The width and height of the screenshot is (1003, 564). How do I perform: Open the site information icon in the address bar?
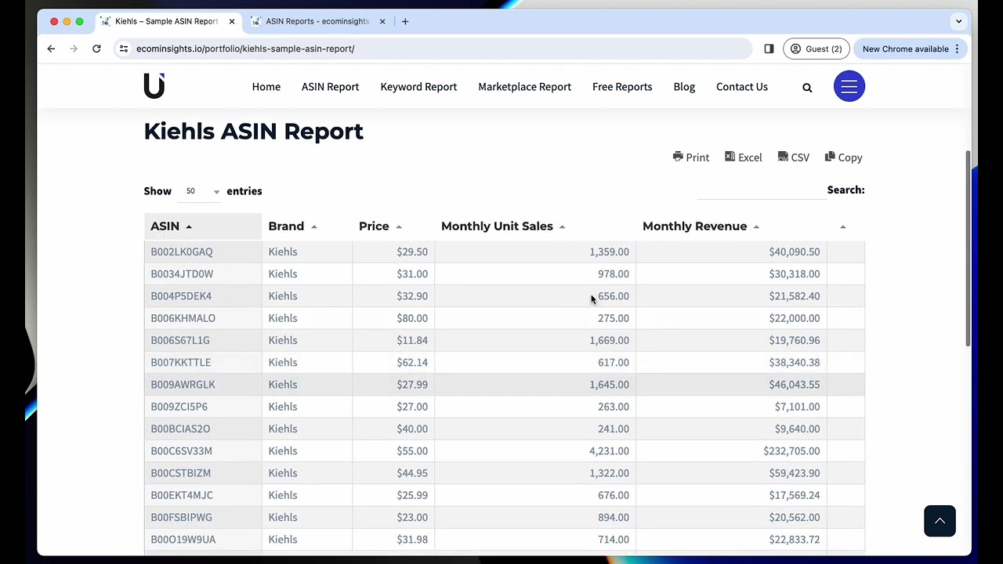[x=124, y=49]
